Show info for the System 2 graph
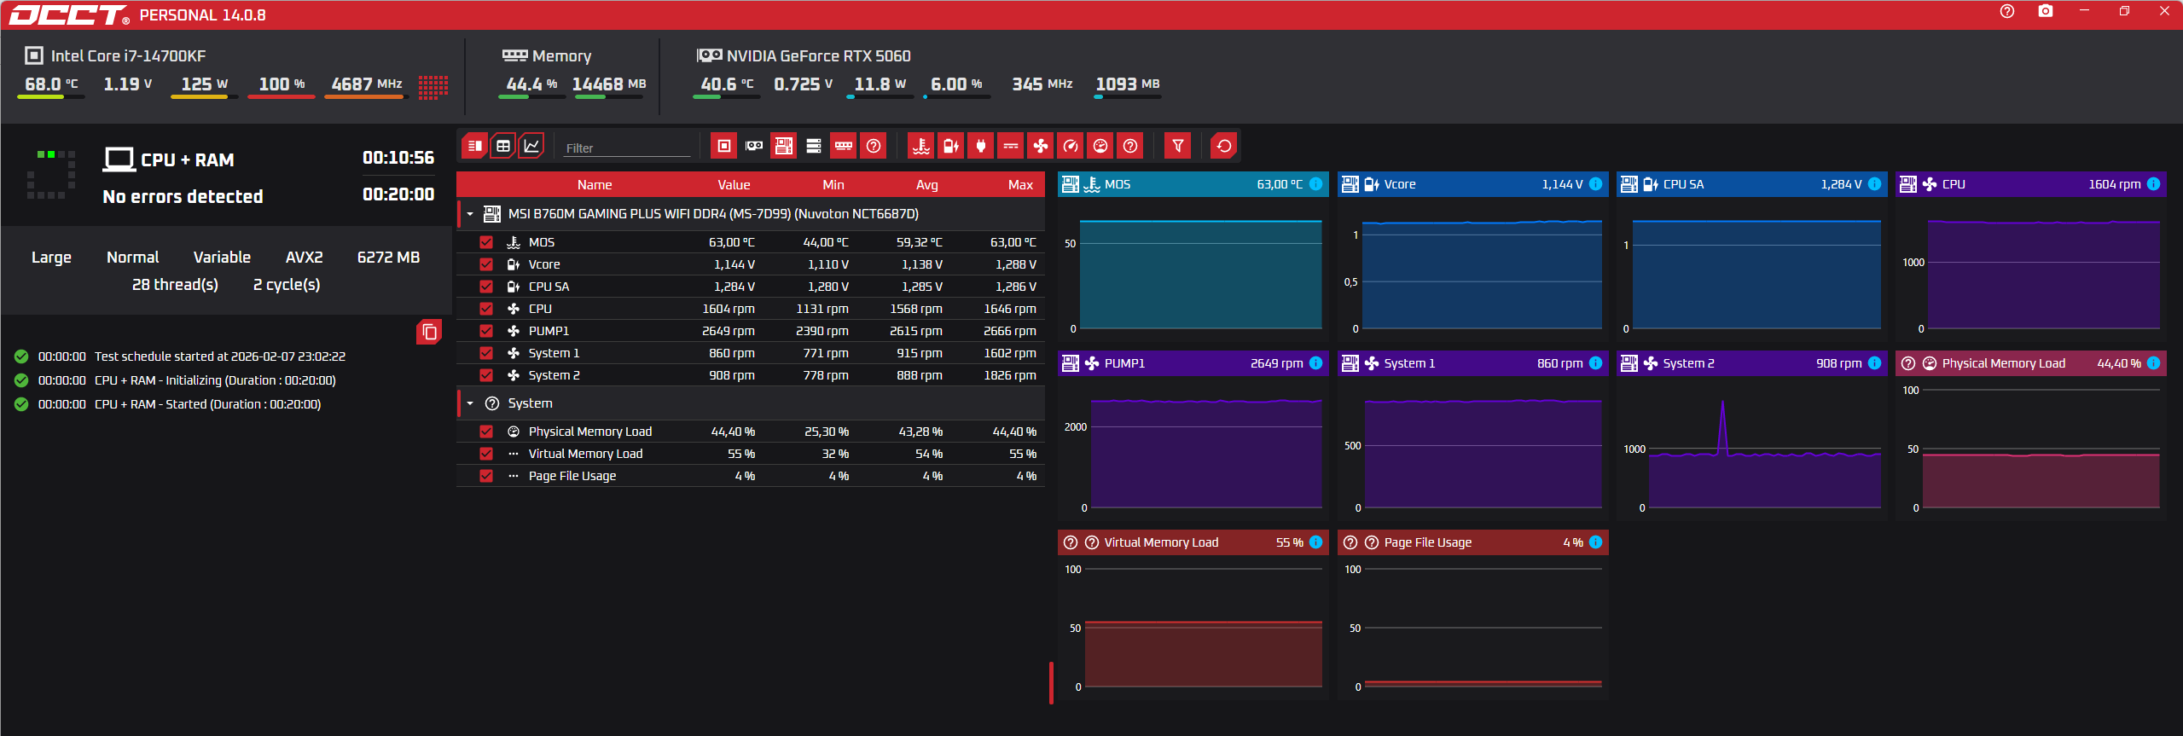 [x=1875, y=363]
